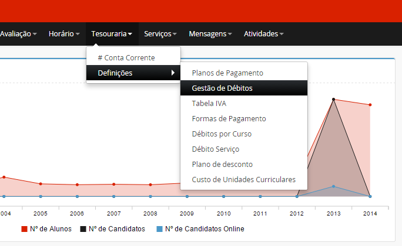Select Gestão de Débitos entry

coord(223,88)
